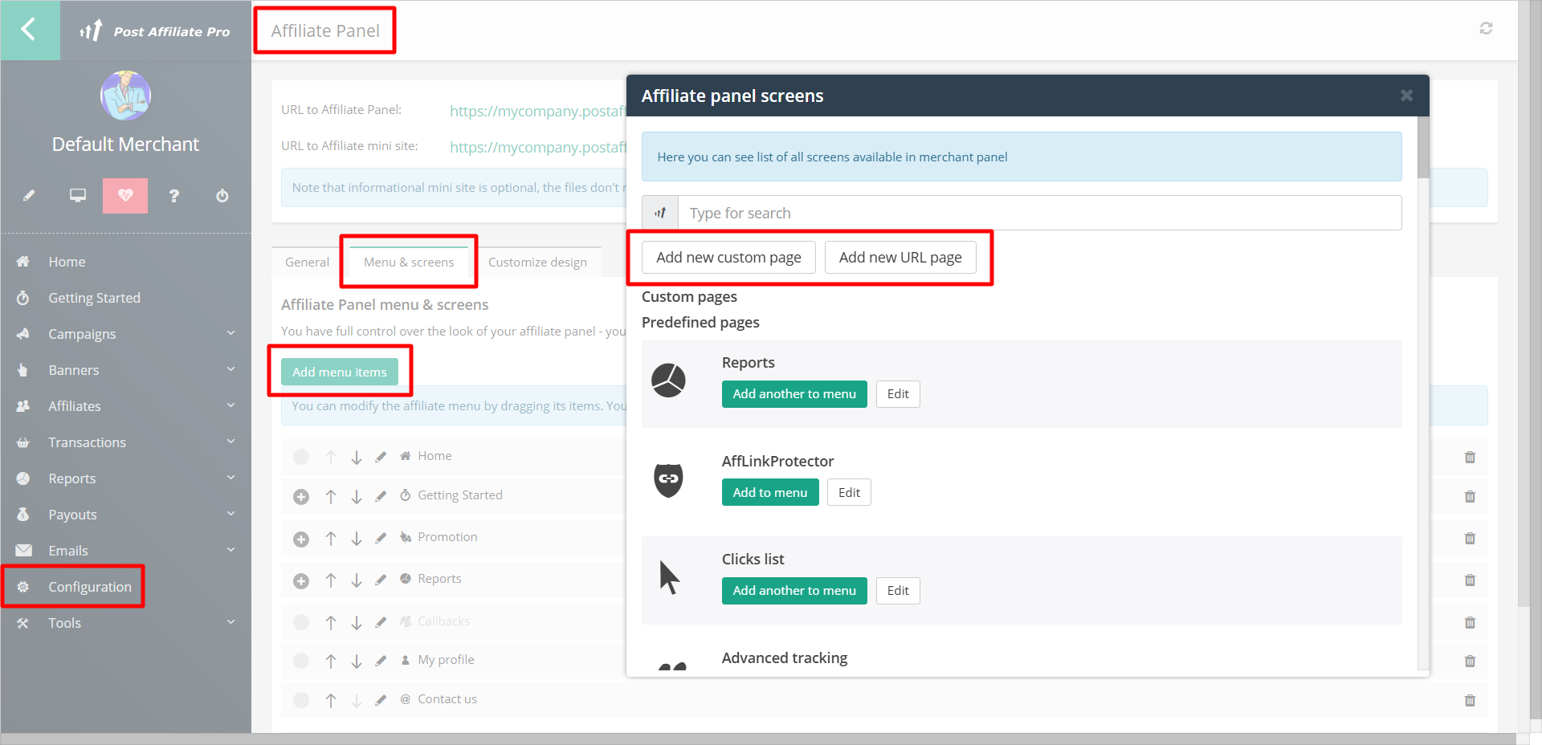1542x745 pixels.
Task: Move Home row down
Action: pos(357,458)
